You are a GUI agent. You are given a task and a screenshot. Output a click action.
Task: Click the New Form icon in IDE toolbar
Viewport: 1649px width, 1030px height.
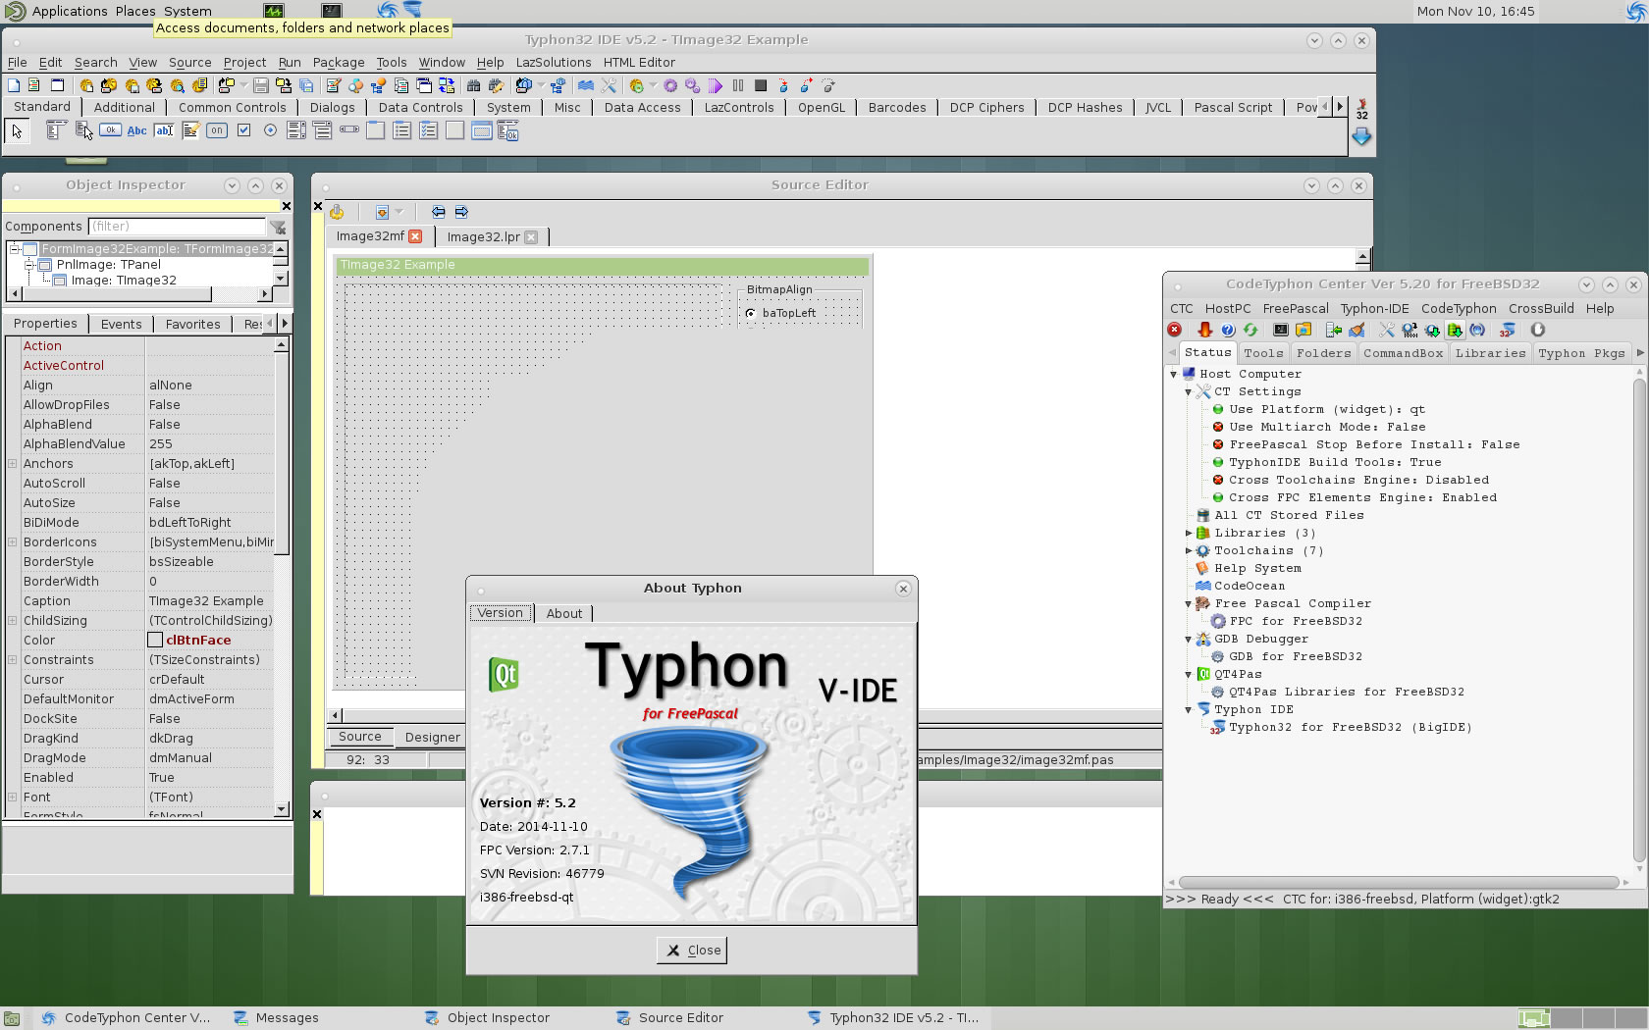[x=57, y=85]
